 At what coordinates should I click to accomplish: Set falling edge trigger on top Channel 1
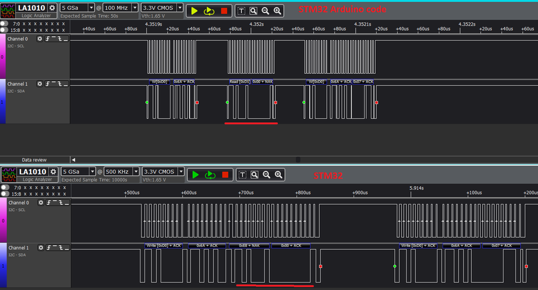click(60, 84)
